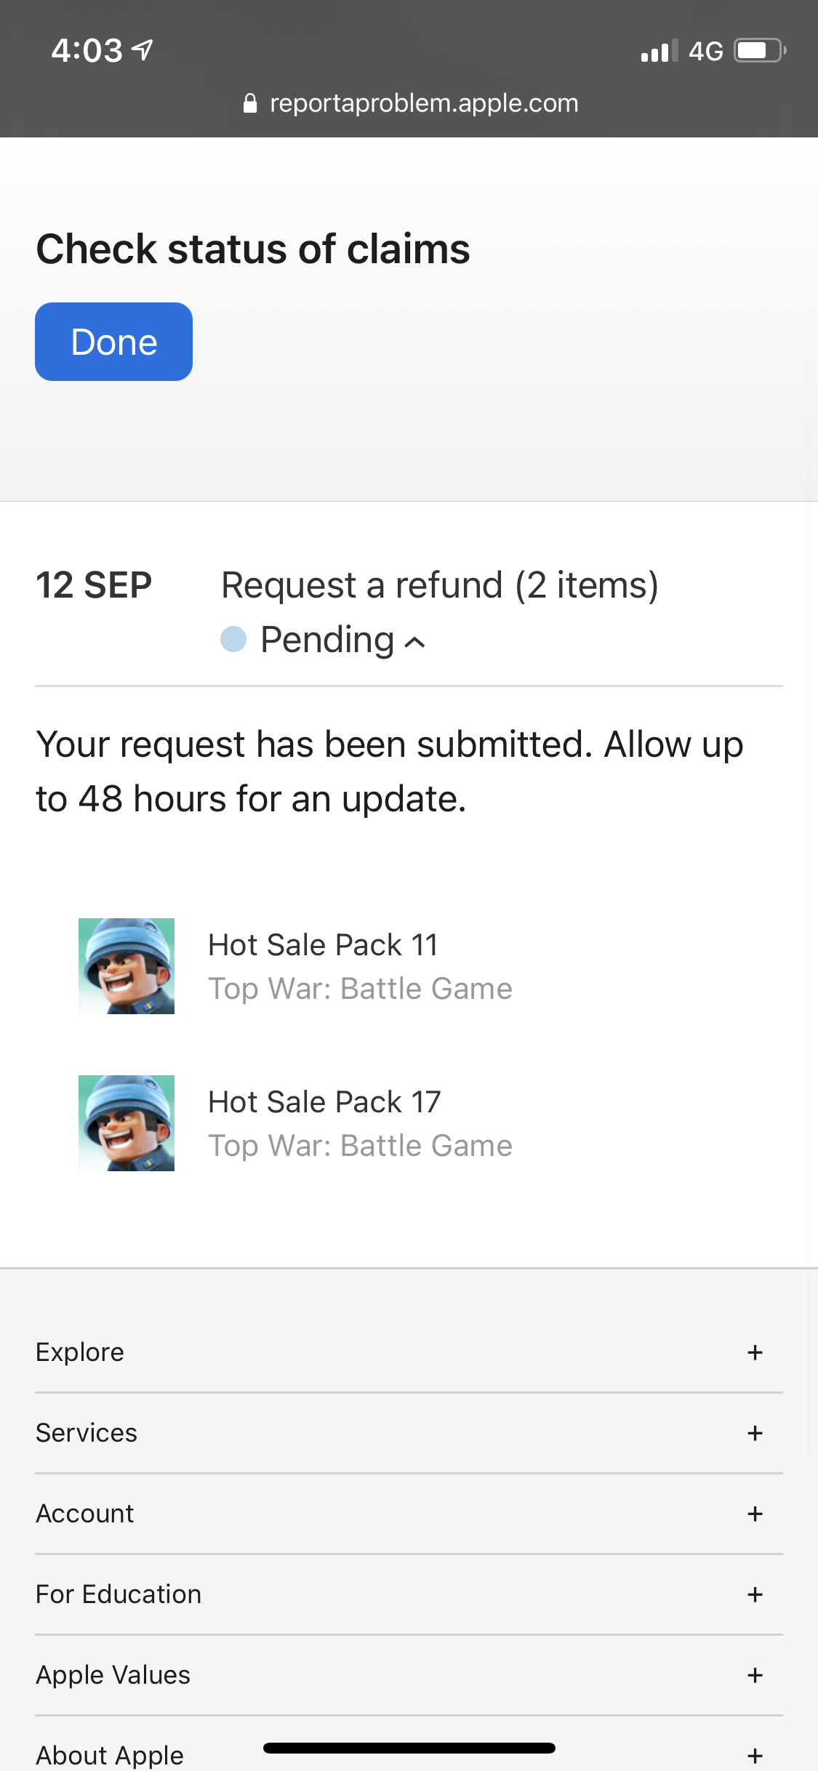Select the Hot Sale Pack 17 title
The image size is (818, 1771).
pyautogui.click(x=324, y=1102)
